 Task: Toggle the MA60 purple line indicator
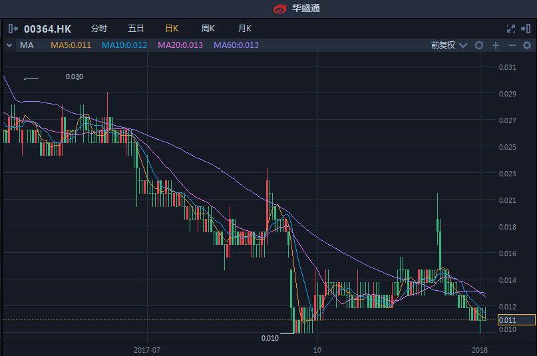pyautogui.click(x=236, y=45)
